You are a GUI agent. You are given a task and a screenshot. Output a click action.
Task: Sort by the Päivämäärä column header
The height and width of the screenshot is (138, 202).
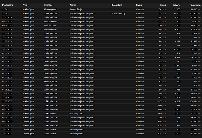point(8,5)
